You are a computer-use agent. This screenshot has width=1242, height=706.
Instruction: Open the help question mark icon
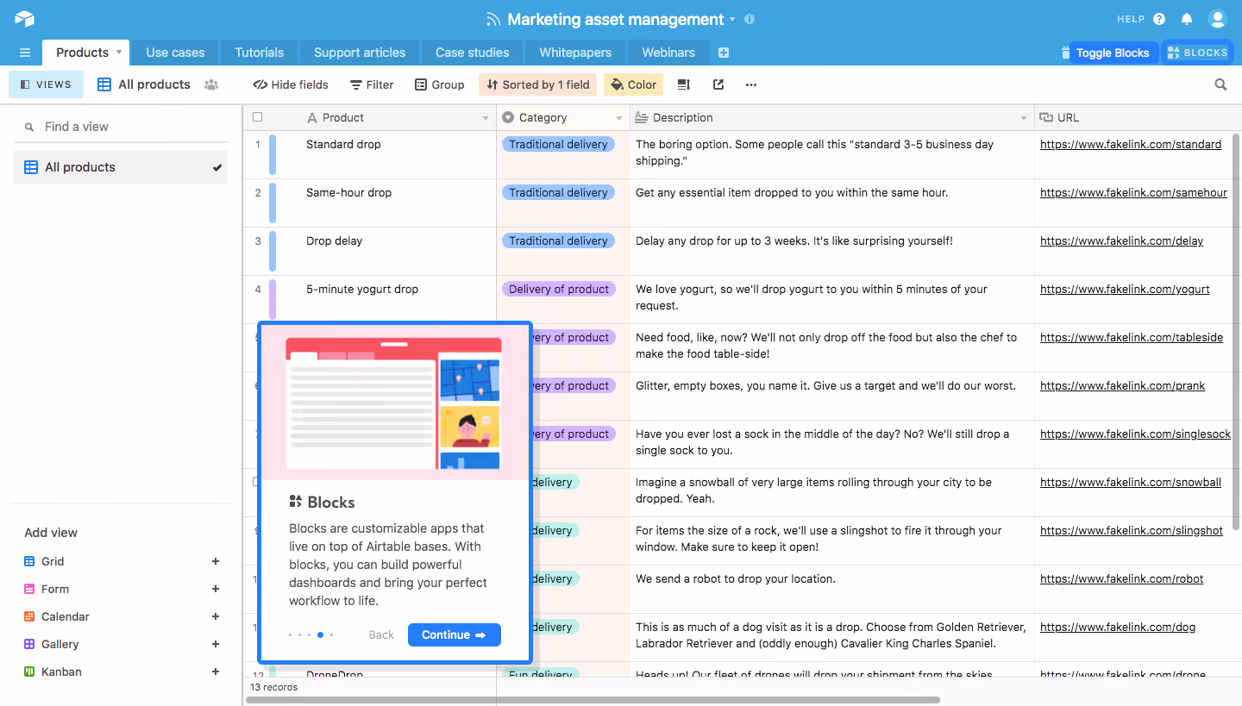(1159, 19)
